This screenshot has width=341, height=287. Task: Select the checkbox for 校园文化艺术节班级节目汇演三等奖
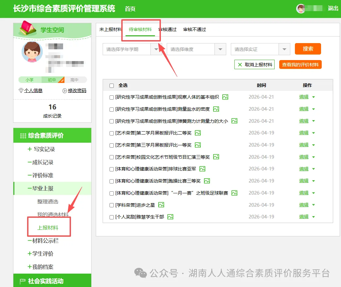[111, 157]
